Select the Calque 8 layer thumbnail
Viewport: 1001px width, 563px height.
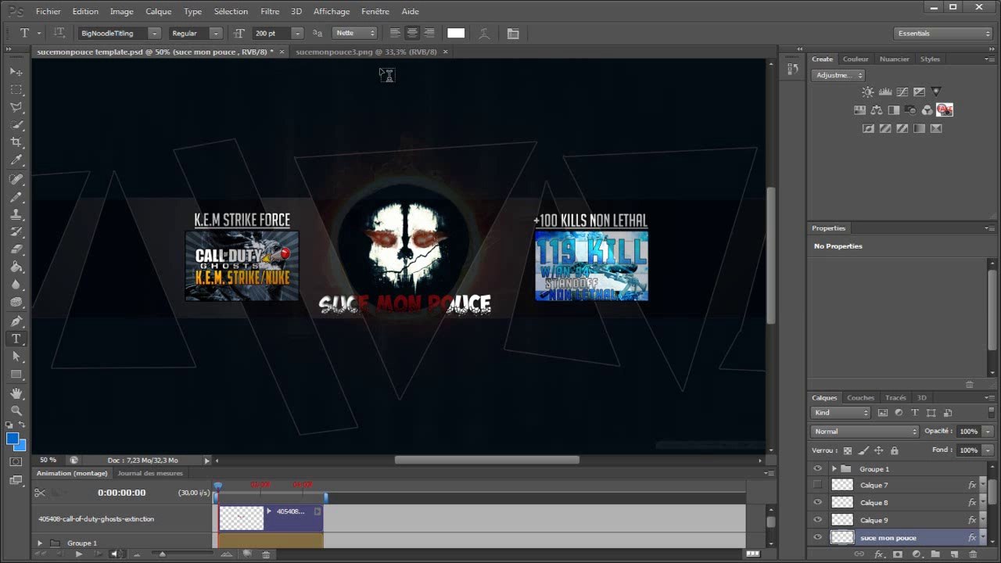pyautogui.click(x=842, y=503)
